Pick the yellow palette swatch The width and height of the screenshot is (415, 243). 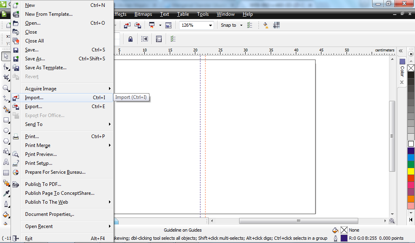[x=411, y=171]
